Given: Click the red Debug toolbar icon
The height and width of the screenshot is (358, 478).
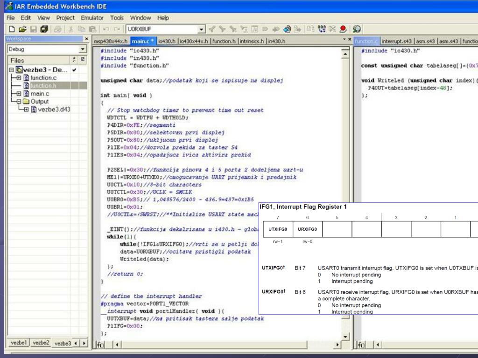Looking at the screenshot, I should click(x=343, y=29).
